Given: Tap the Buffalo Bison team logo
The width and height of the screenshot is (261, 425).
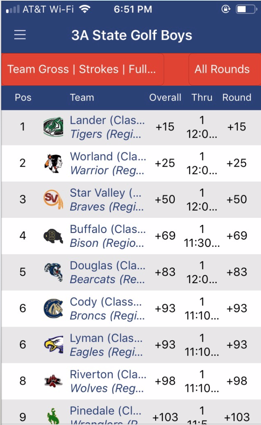Looking at the screenshot, I should pyautogui.click(x=53, y=236).
